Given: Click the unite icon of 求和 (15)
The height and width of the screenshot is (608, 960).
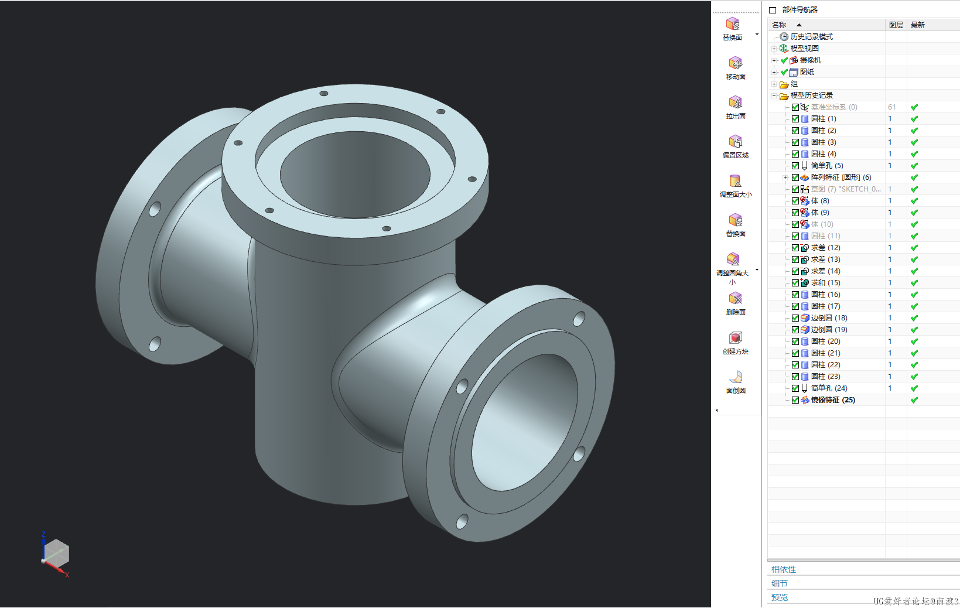Looking at the screenshot, I should click(805, 282).
